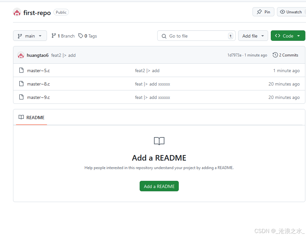The height and width of the screenshot is (236, 306).
Task: Open 'feat |> add xxxxxx' in master~8.c row
Action: 152,84
